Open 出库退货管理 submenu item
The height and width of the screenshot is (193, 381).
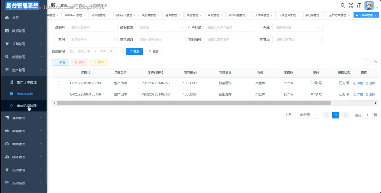pyautogui.click(x=23, y=106)
